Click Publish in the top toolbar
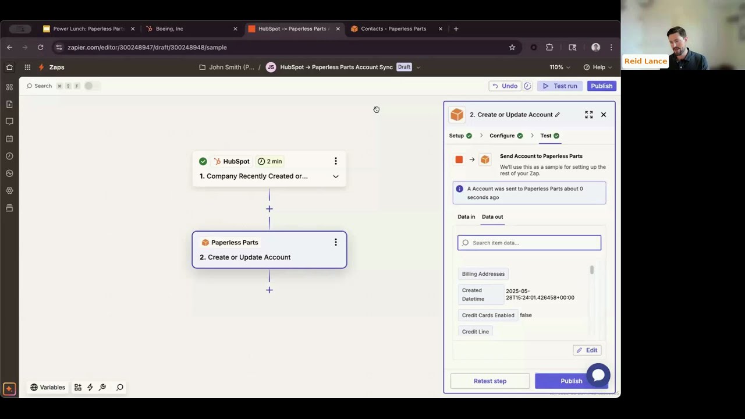The width and height of the screenshot is (745, 419). click(x=601, y=86)
